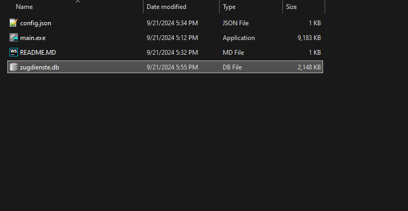Click the config.json notepad icon

[14, 23]
